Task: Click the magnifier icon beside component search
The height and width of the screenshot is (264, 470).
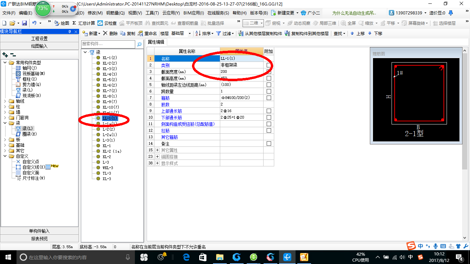Action: [x=139, y=44]
